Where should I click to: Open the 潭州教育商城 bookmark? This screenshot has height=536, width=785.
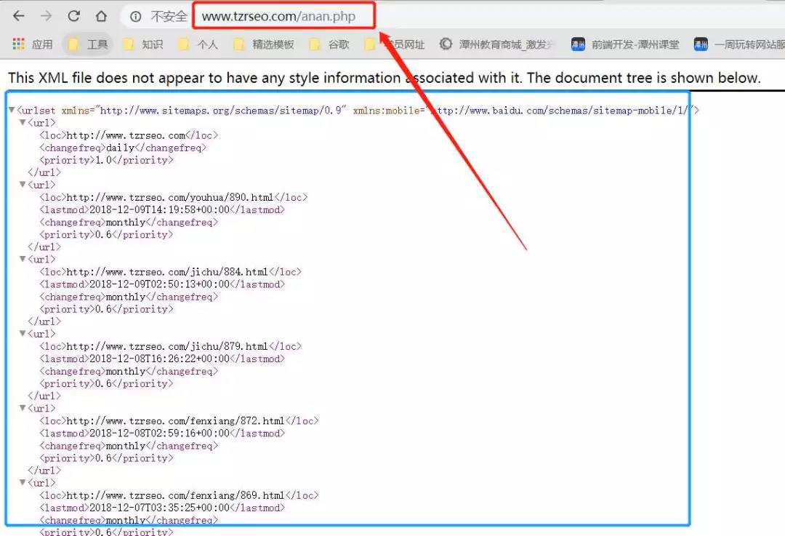point(498,44)
